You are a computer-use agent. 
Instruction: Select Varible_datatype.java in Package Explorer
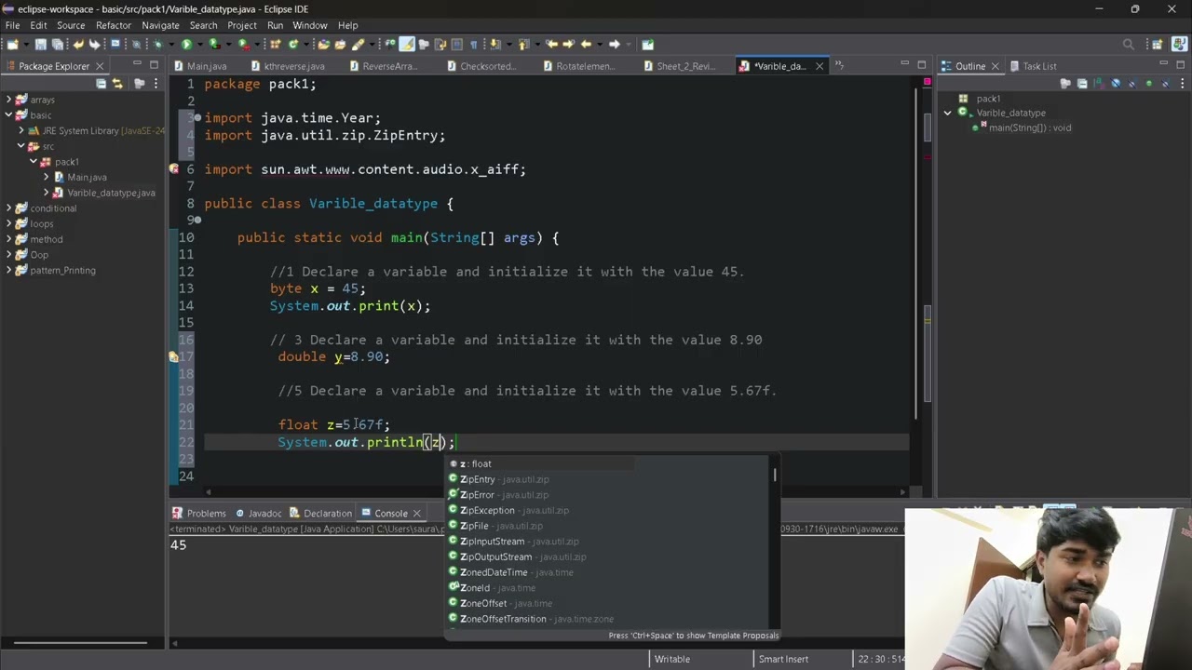[x=111, y=193]
